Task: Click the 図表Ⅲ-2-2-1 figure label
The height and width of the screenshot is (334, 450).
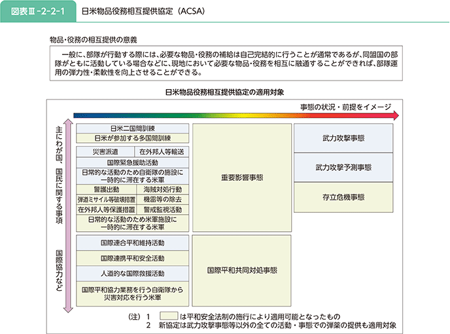Action: [38, 12]
